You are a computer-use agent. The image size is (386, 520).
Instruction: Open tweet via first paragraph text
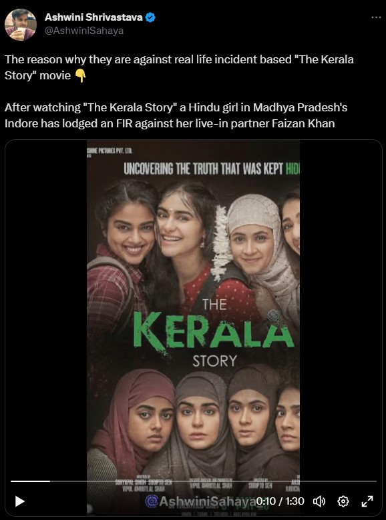point(179,67)
